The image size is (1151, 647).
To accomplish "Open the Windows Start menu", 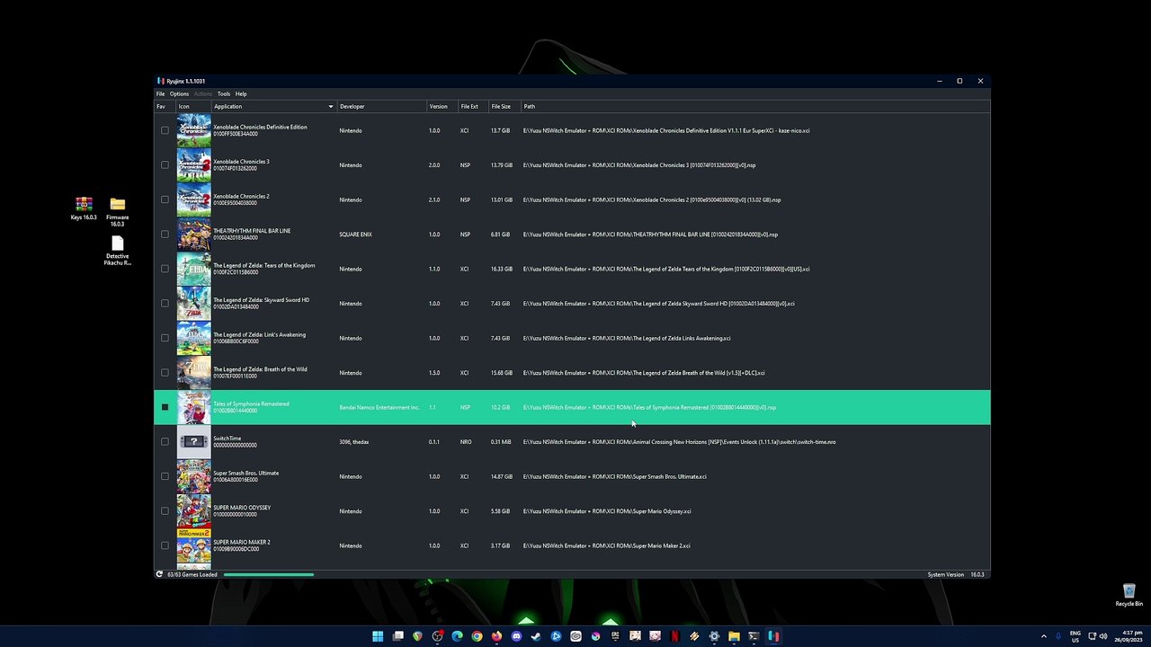I will pos(378,636).
